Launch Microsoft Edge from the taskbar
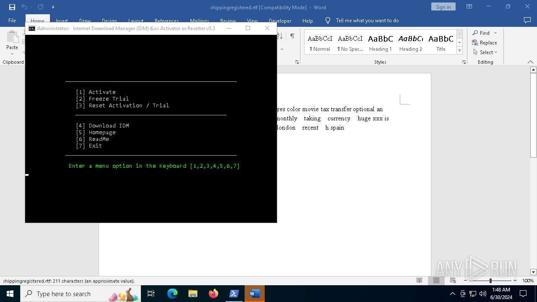 [x=172, y=294]
